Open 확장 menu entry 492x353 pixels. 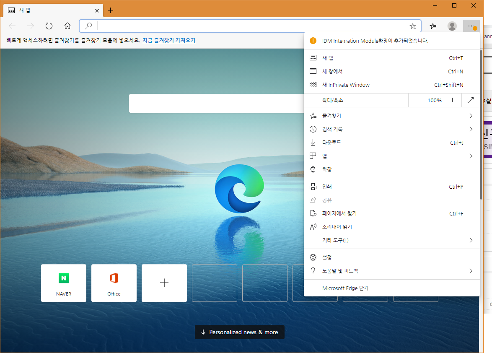391,169
